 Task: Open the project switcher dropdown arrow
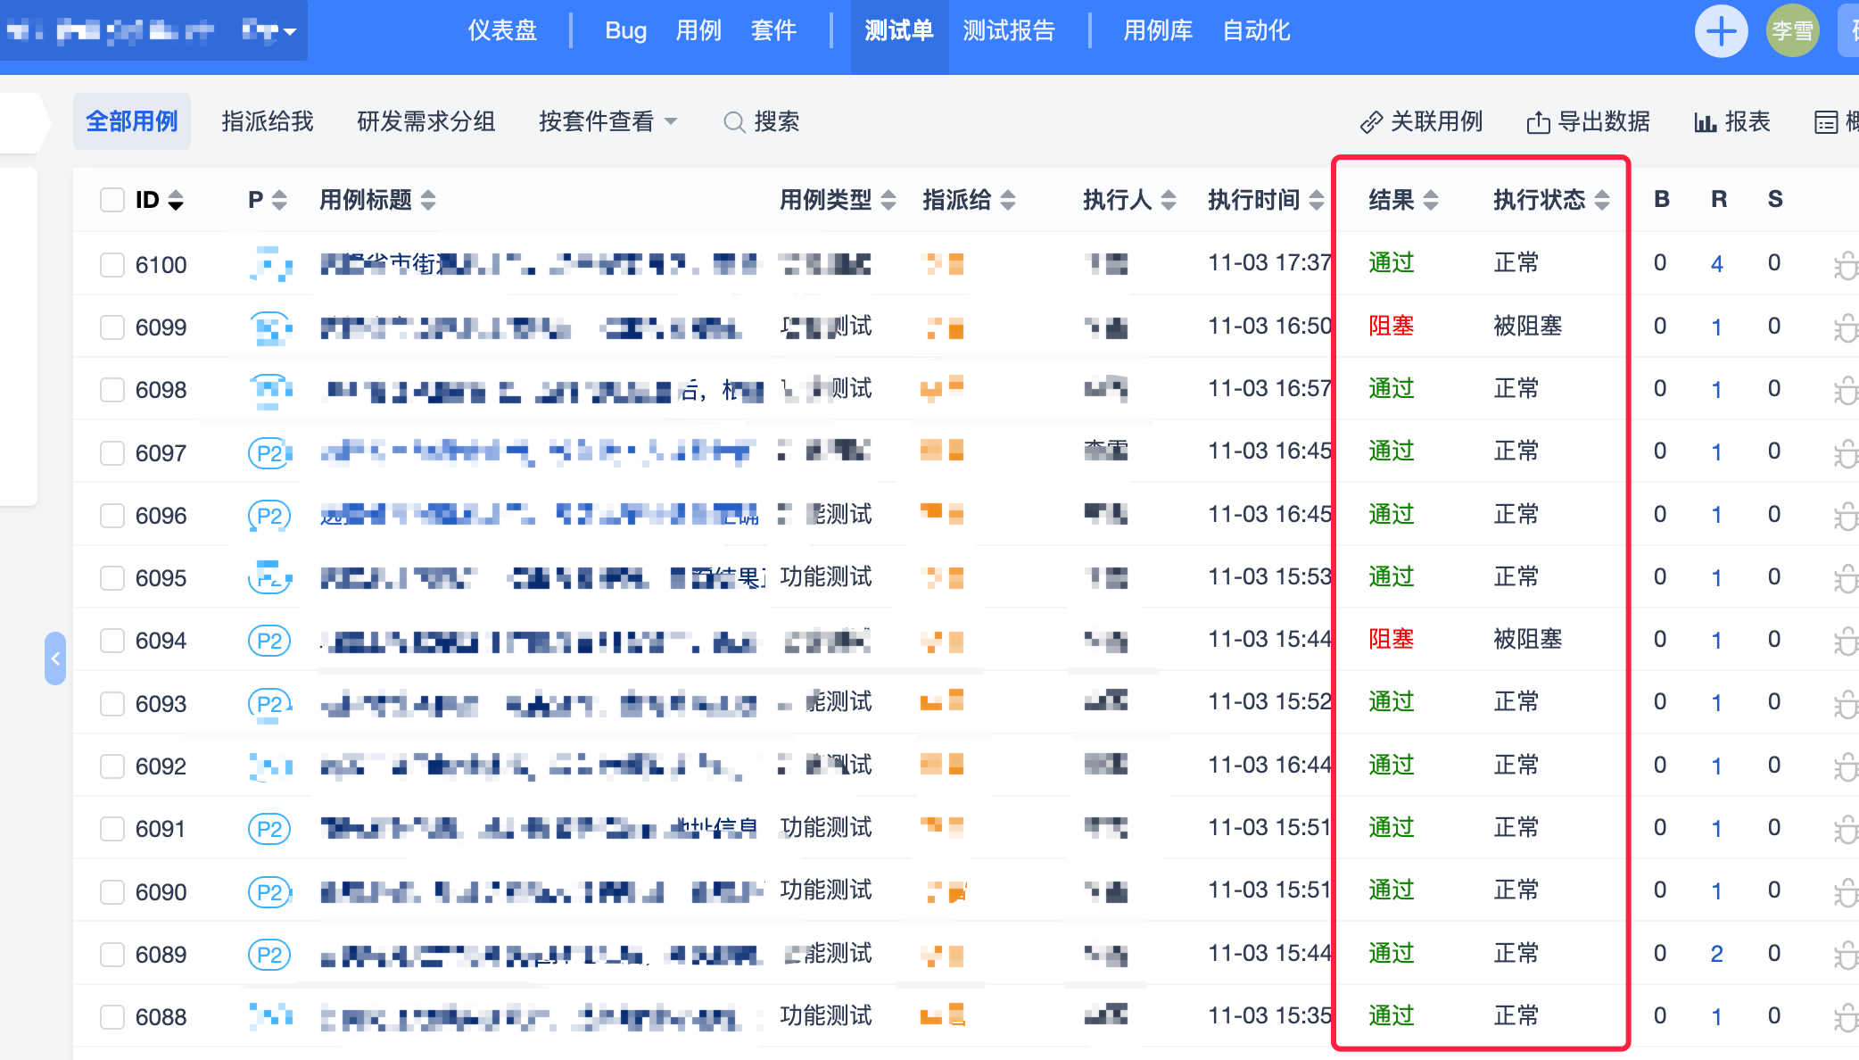tap(289, 32)
